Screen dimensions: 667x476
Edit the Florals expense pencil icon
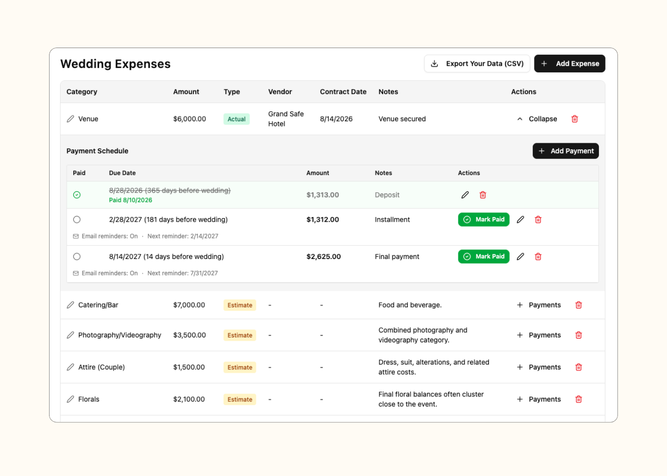[x=71, y=399]
